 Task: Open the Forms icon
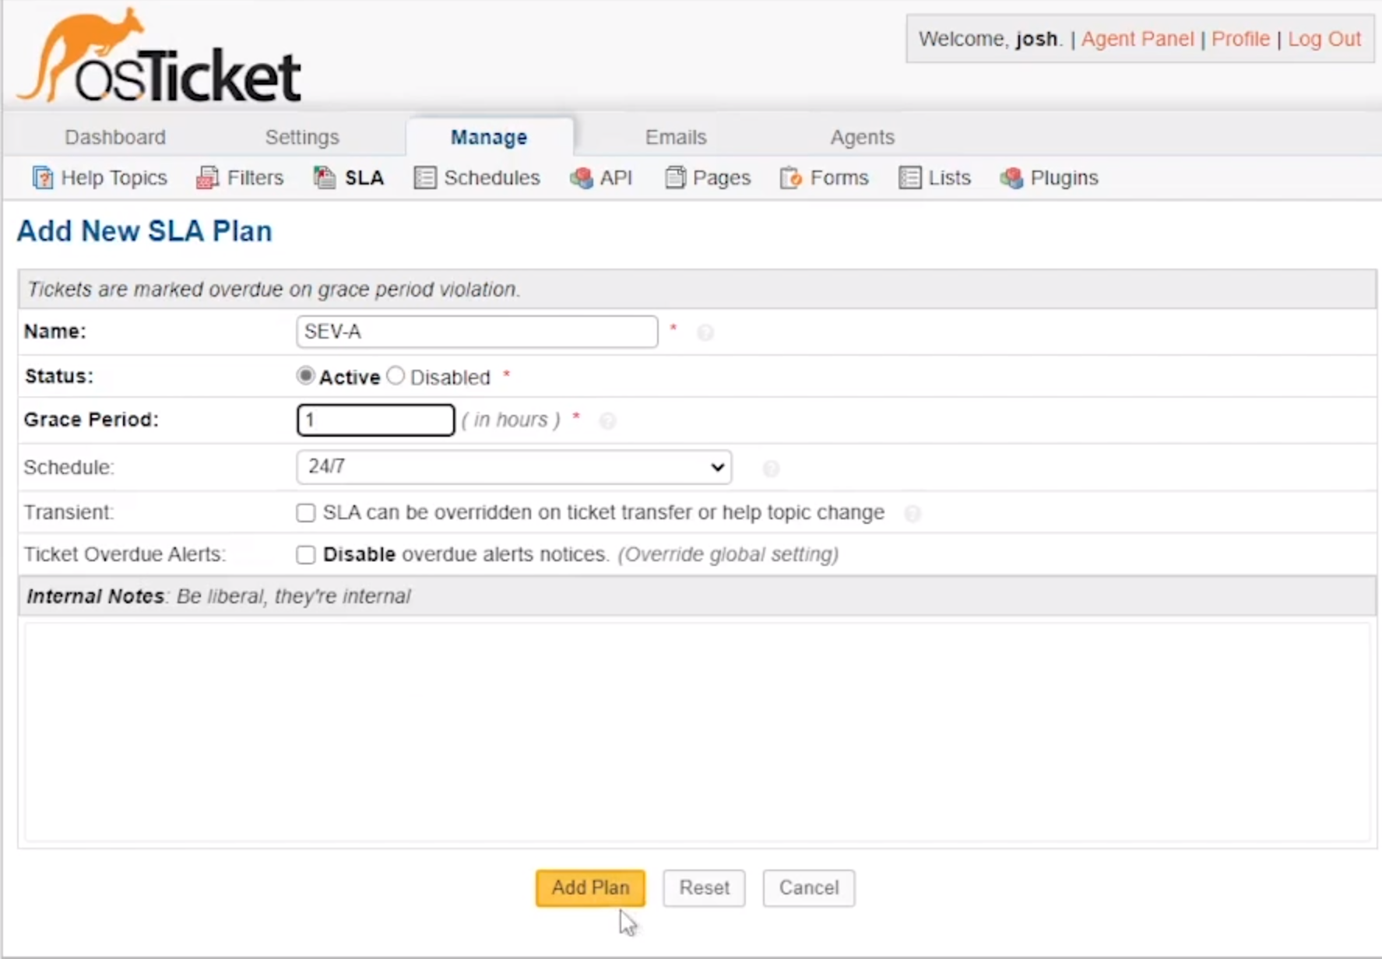coord(790,177)
